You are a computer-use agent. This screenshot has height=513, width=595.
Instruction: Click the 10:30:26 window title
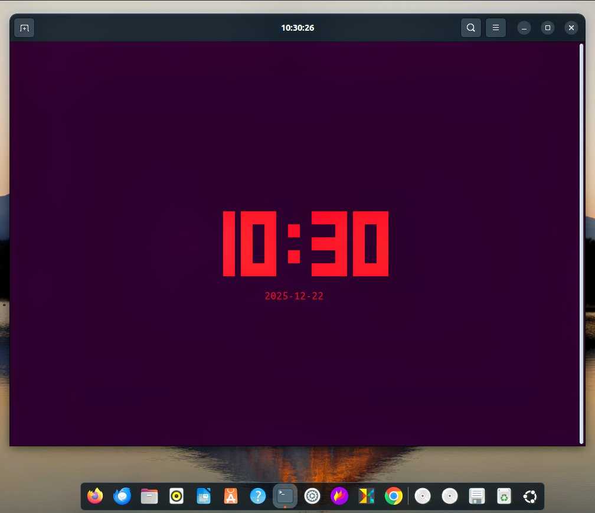(297, 28)
